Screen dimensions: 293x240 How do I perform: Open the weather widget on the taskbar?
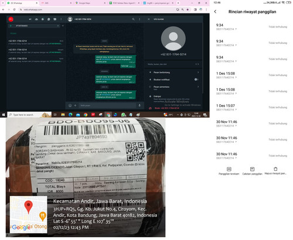click(x=168, y=115)
